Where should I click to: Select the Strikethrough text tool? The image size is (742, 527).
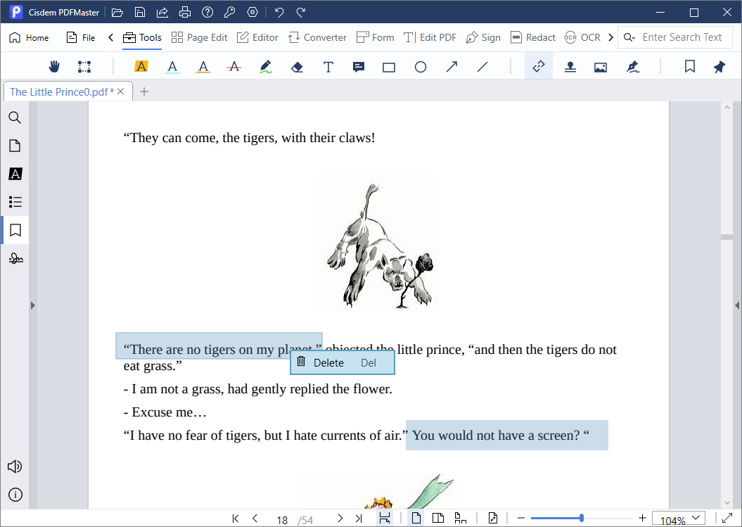point(234,67)
